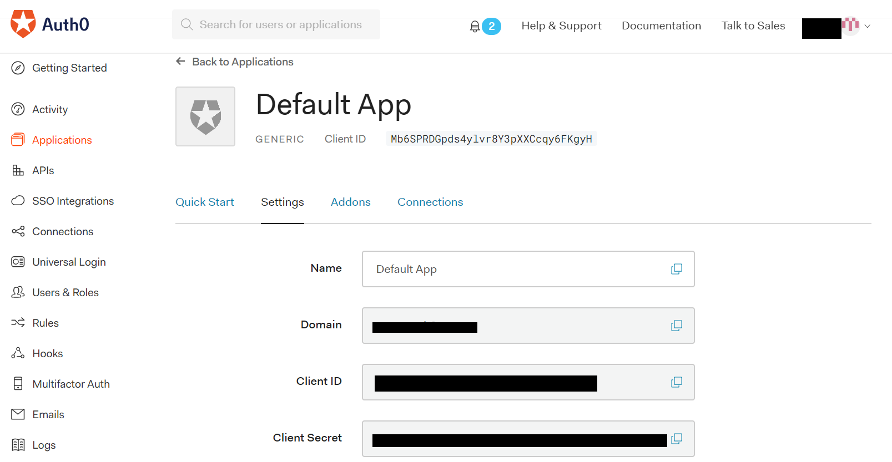Image resolution: width=892 pixels, height=462 pixels.
Task: Click the Default App heading
Action: point(334,105)
